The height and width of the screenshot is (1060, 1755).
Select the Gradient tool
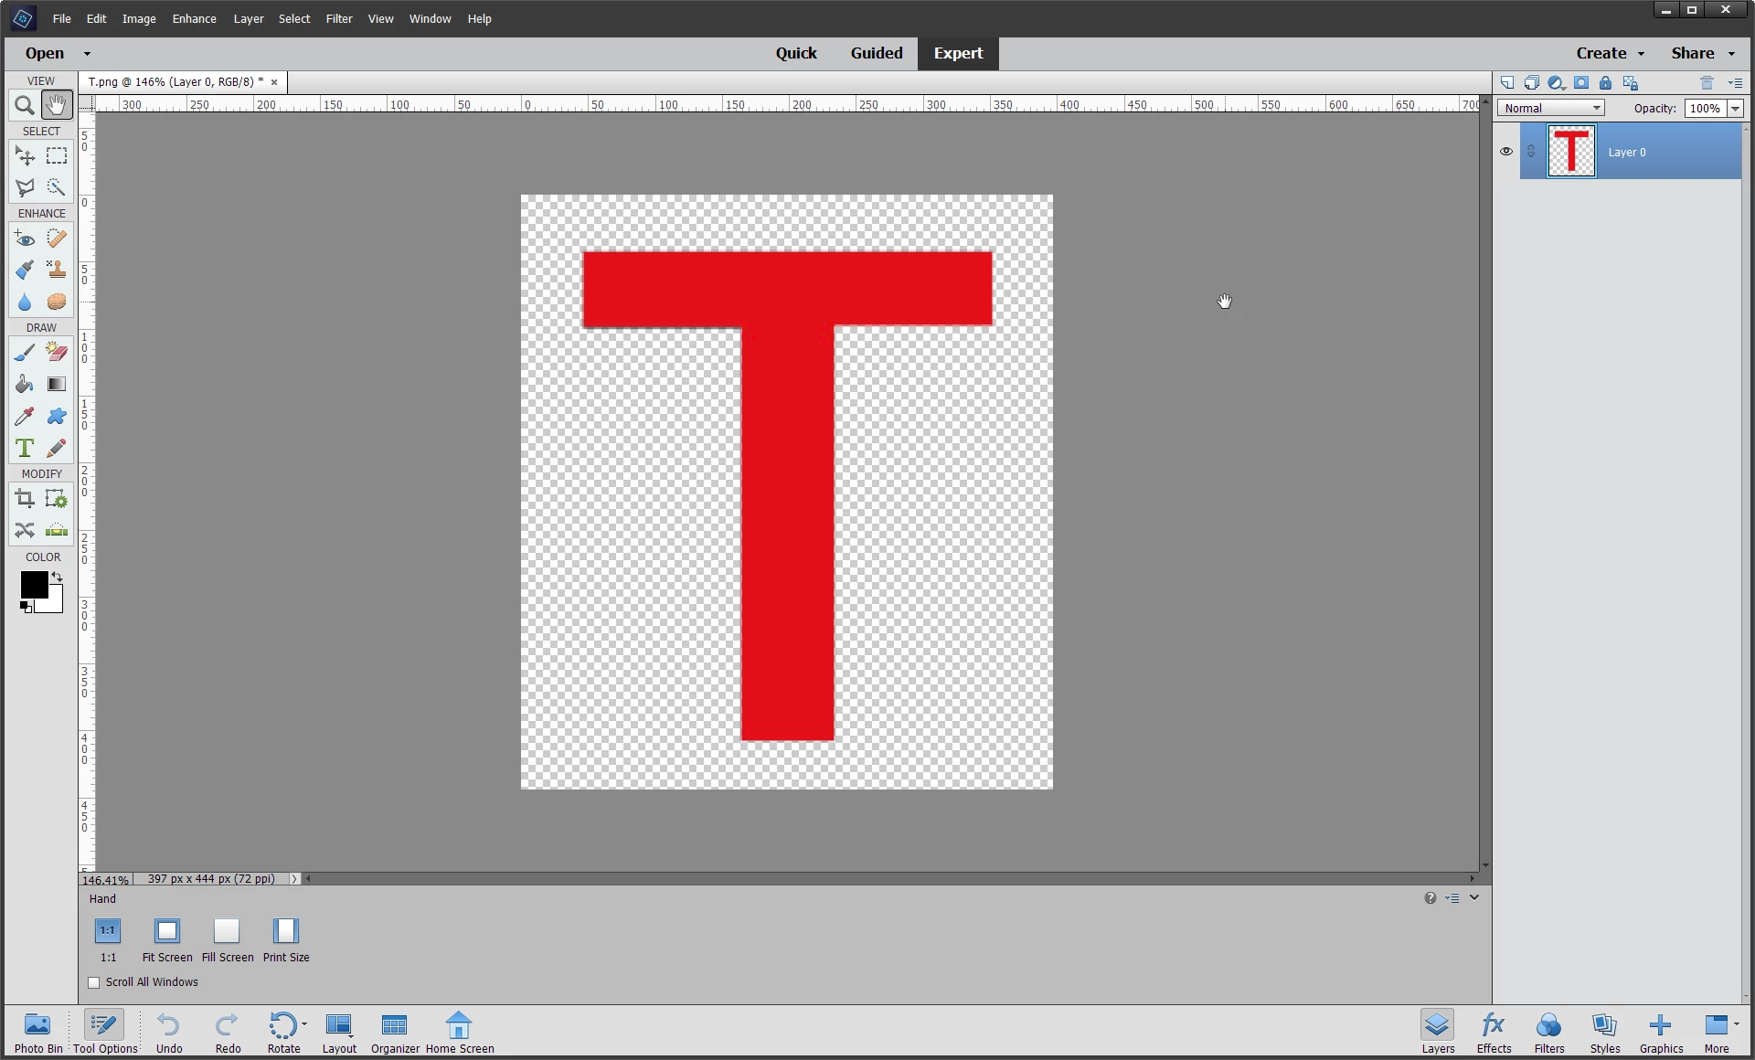(57, 385)
